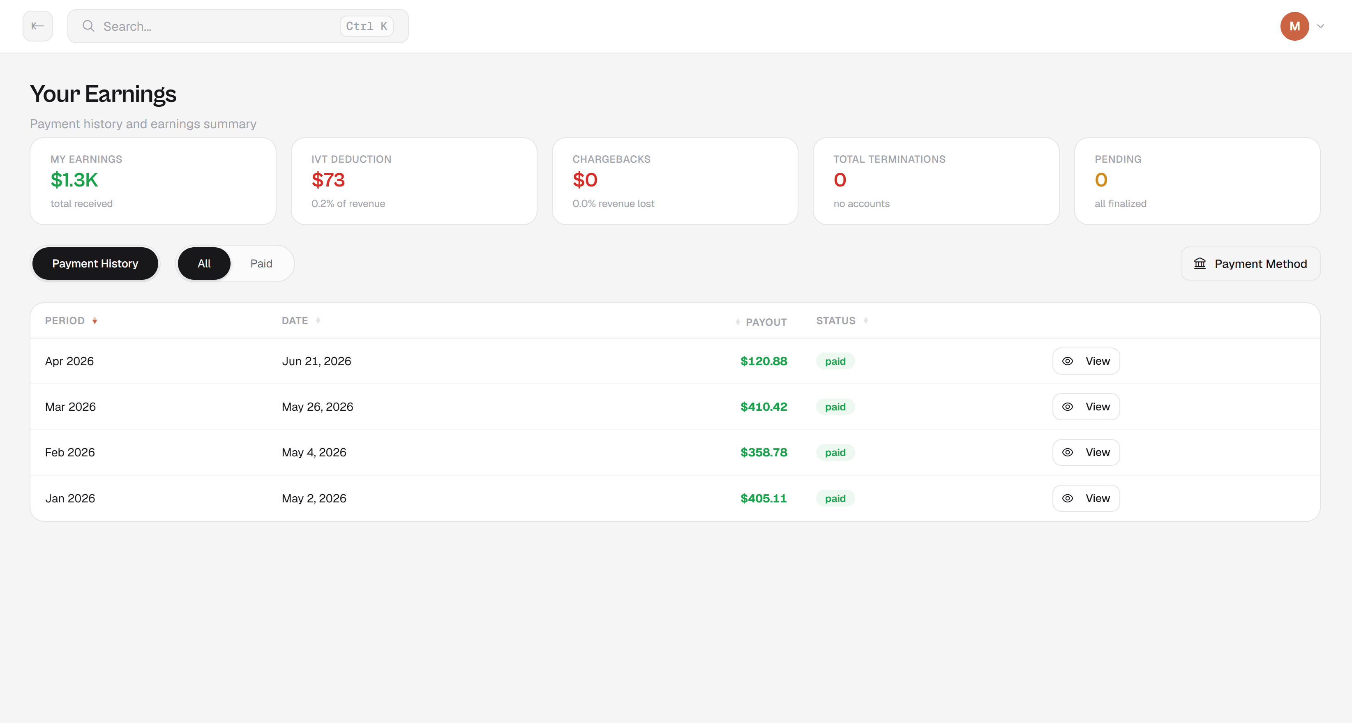
Task: Collapse sidebar with the back arrow icon
Action: 37,26
